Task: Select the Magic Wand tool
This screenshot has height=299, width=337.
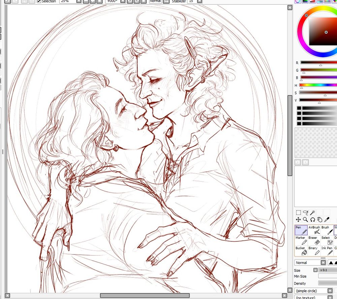Action: pyautogui.click(x=312, y=212)
